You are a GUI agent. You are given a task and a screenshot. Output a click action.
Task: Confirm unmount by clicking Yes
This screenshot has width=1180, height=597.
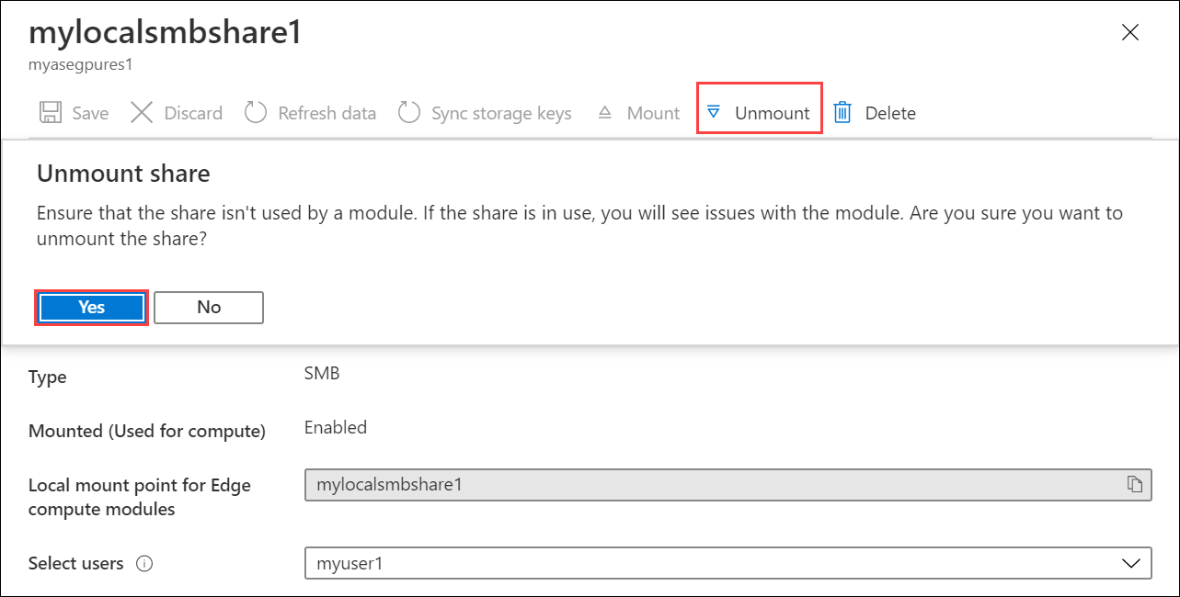point(91,307)
